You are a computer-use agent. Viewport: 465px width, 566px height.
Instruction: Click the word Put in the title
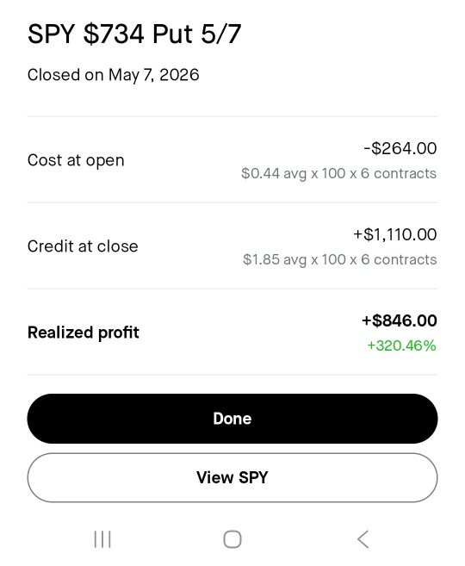pos(172,34)
